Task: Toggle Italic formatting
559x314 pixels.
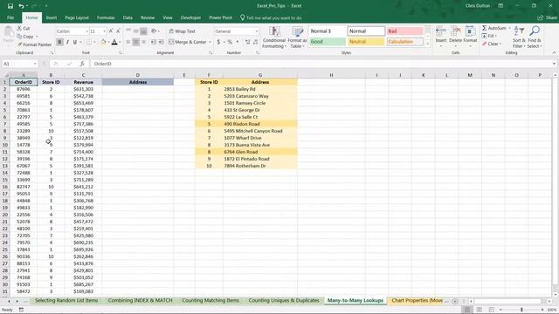Action: 67,42
